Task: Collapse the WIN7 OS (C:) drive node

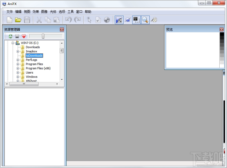Action: tap(13, 43)
